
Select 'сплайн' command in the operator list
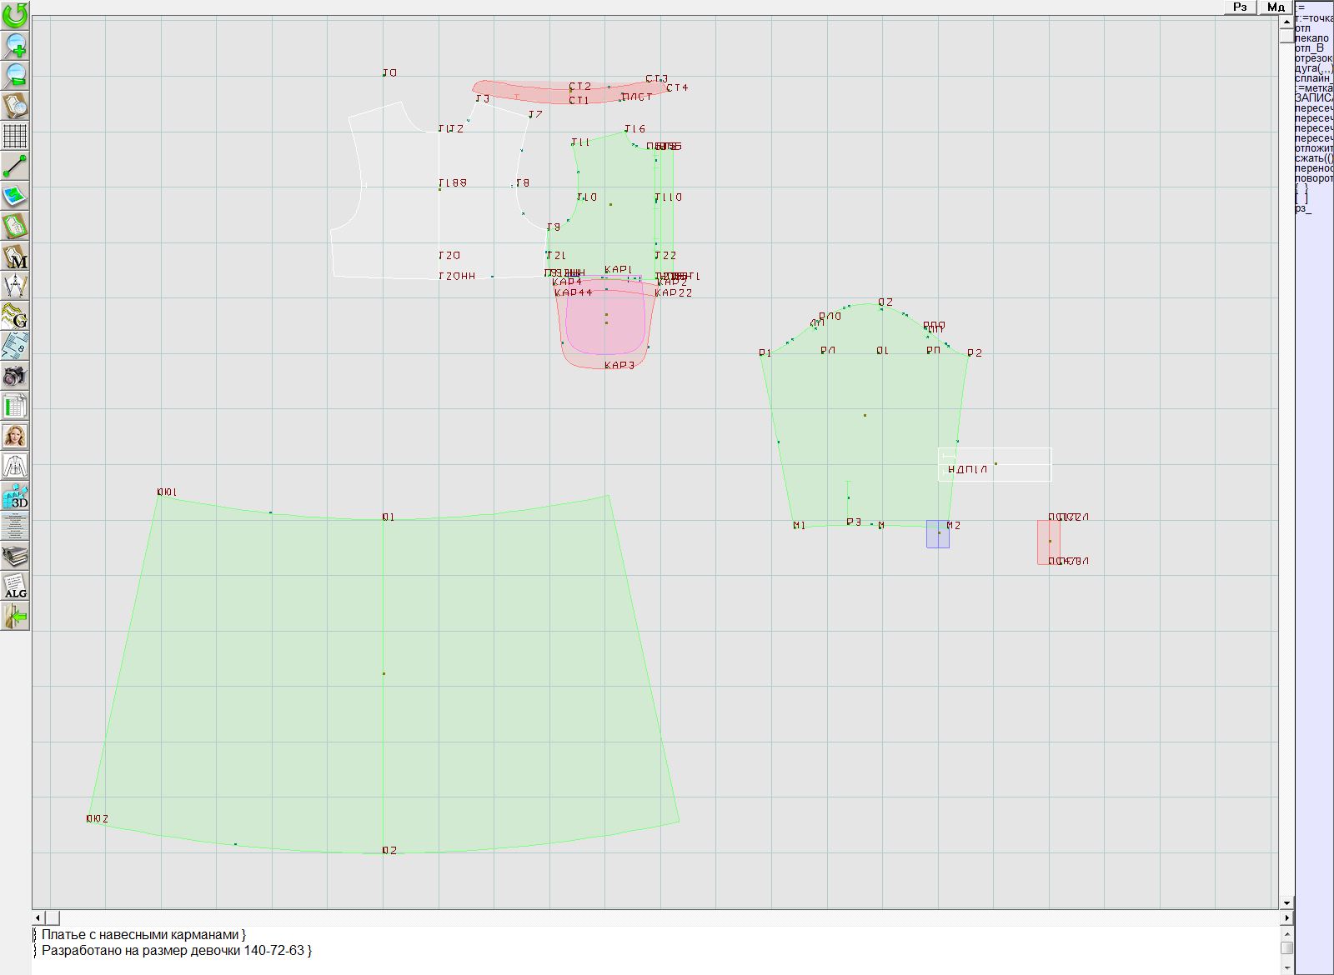tap(1313, 78)
